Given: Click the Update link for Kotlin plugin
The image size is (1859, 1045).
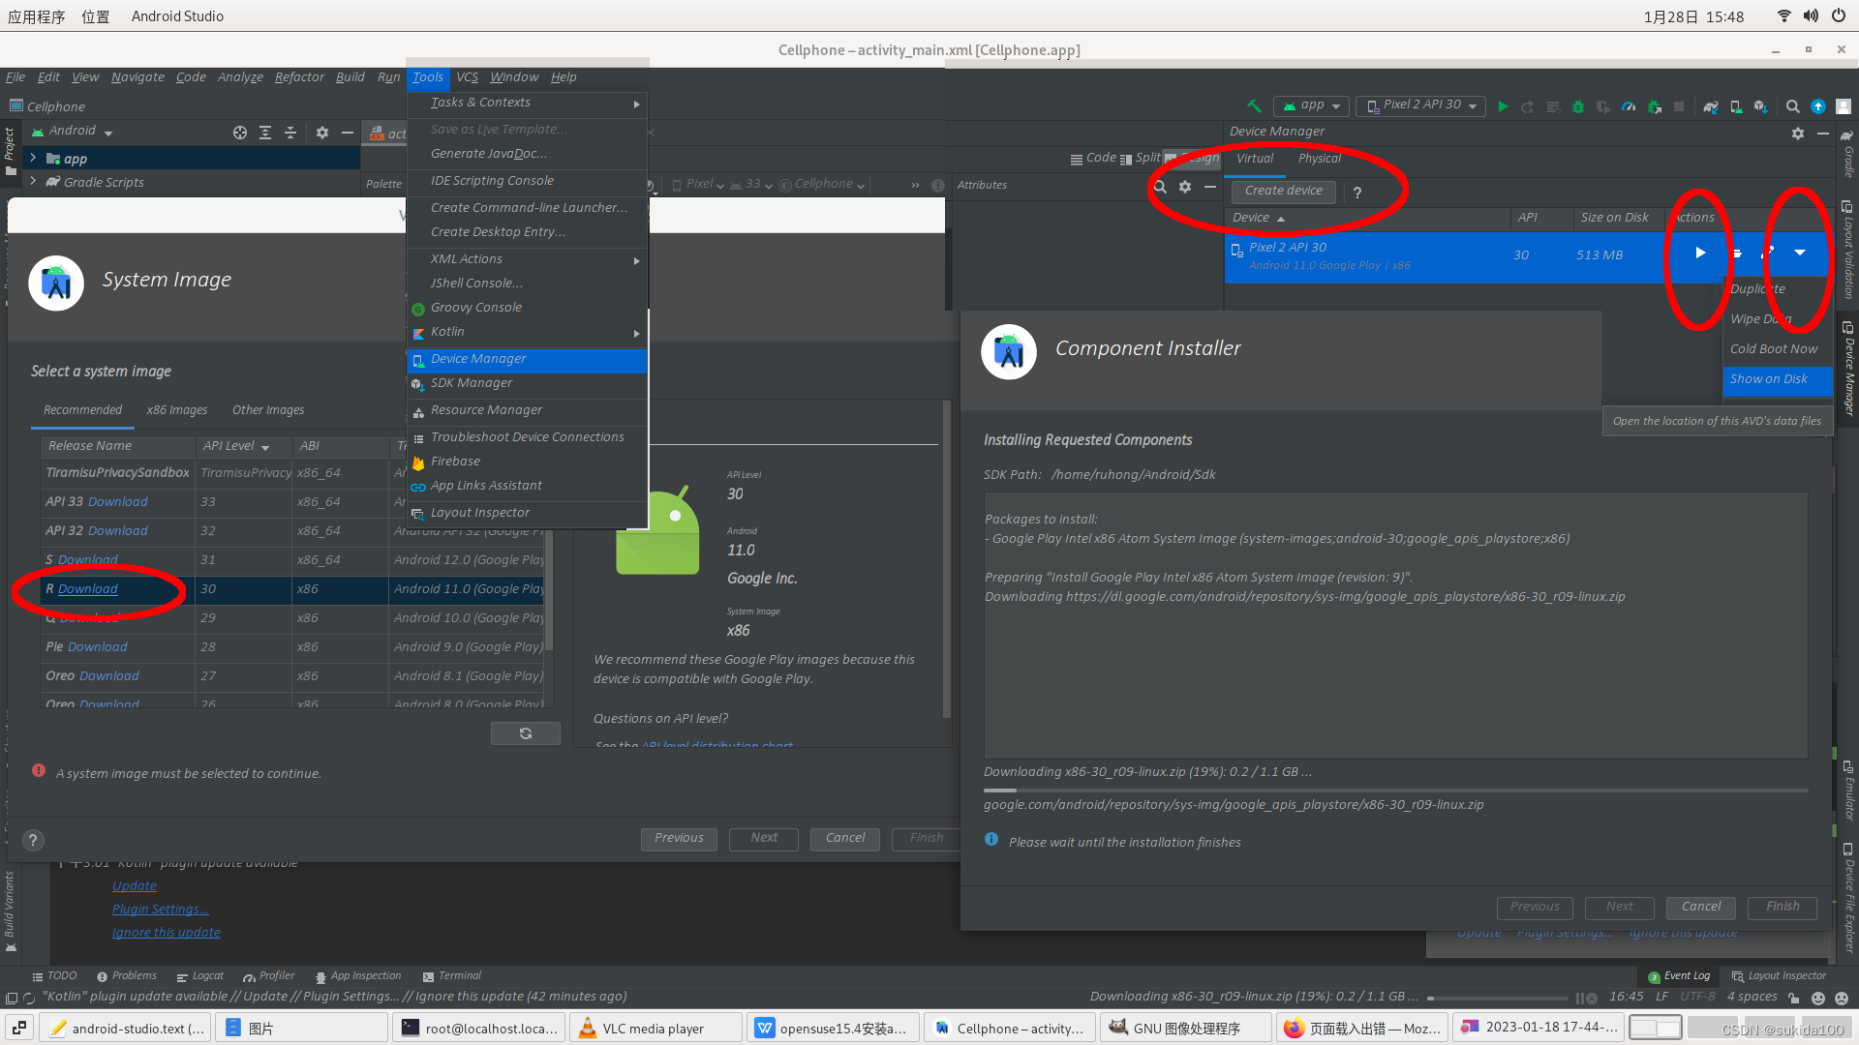Looking at the screenshot, I should point(135,886).
